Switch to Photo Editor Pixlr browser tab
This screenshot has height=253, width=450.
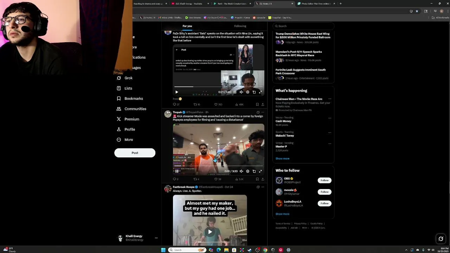tap(316, 4)
